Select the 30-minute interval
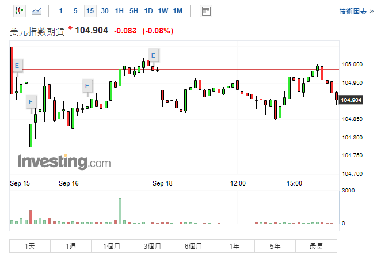 coord(104,11)
